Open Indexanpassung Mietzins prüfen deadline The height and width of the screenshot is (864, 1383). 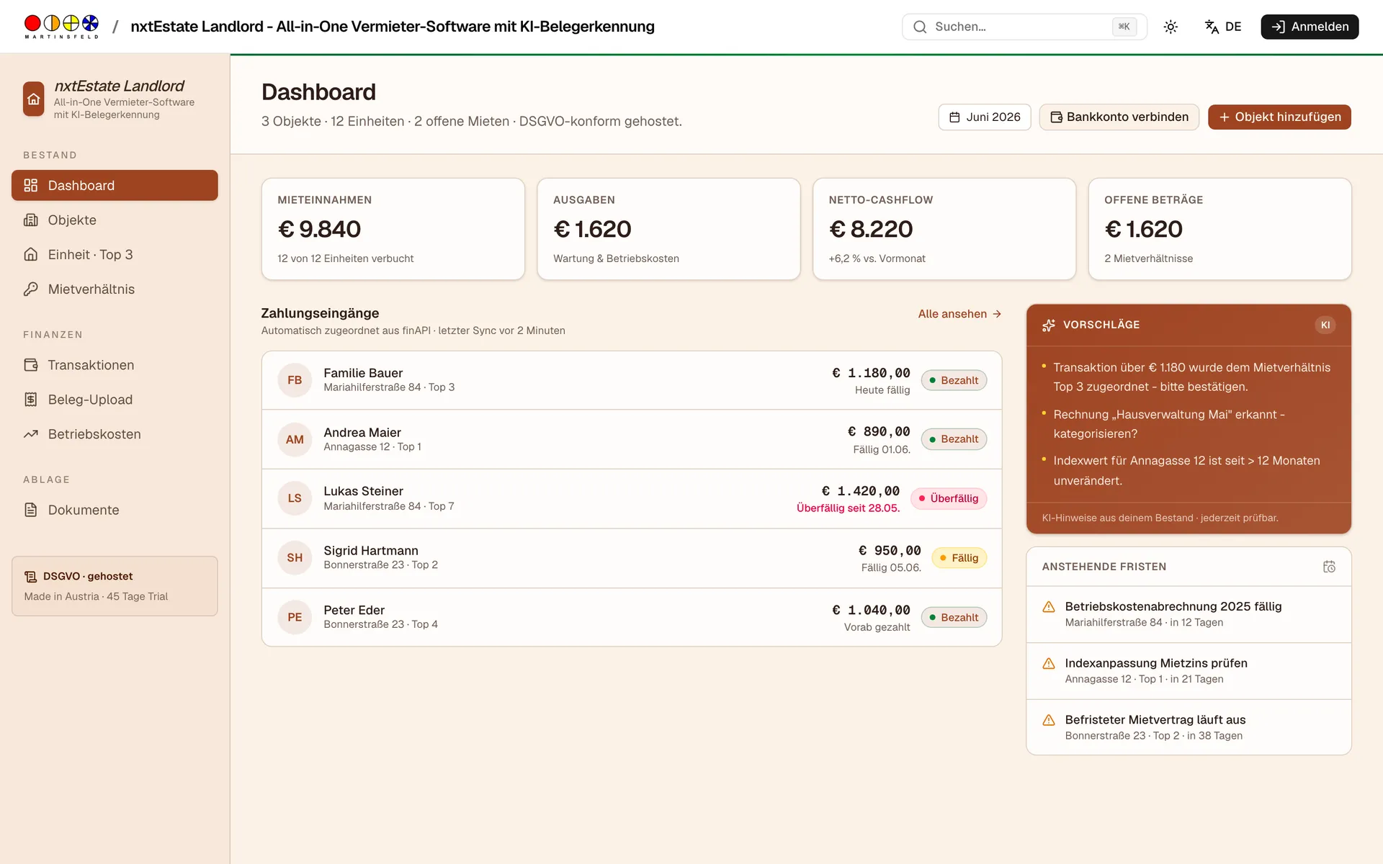pyautogui.click(x=1189, y=671)
